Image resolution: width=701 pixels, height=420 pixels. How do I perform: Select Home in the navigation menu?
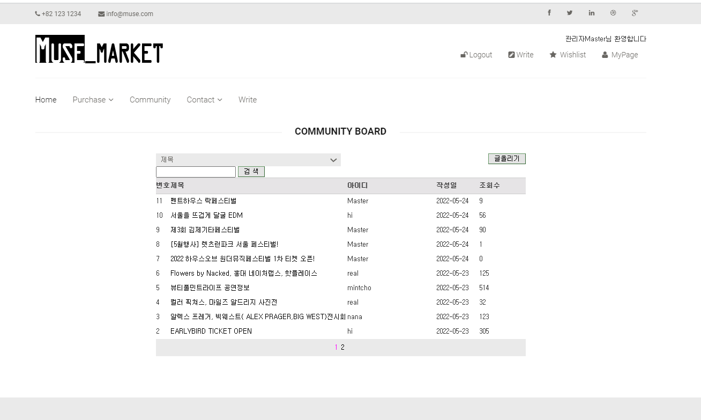(46, 100)
